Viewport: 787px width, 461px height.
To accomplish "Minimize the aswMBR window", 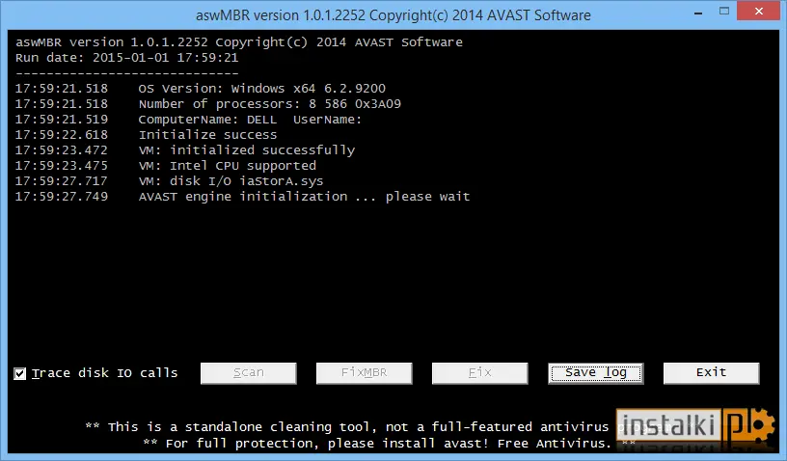I will click(x=698, y=12).
